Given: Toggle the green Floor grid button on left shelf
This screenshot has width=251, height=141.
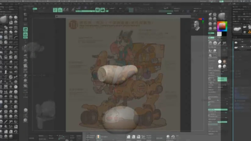Looking at the screenshot, I should (25, 34).
